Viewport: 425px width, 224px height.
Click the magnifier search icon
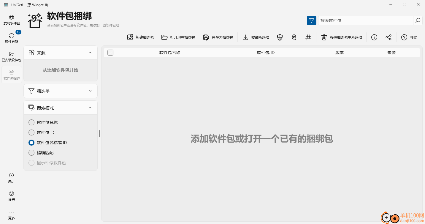[418, 20]
